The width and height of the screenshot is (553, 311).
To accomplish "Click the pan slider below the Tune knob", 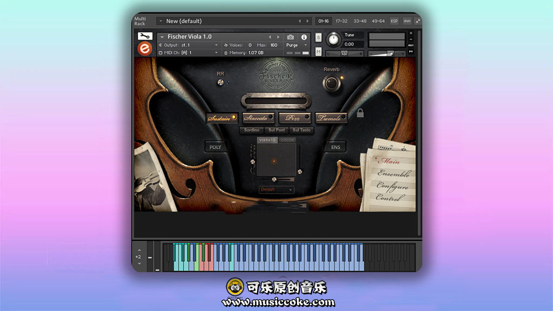I will pos(345,53).
